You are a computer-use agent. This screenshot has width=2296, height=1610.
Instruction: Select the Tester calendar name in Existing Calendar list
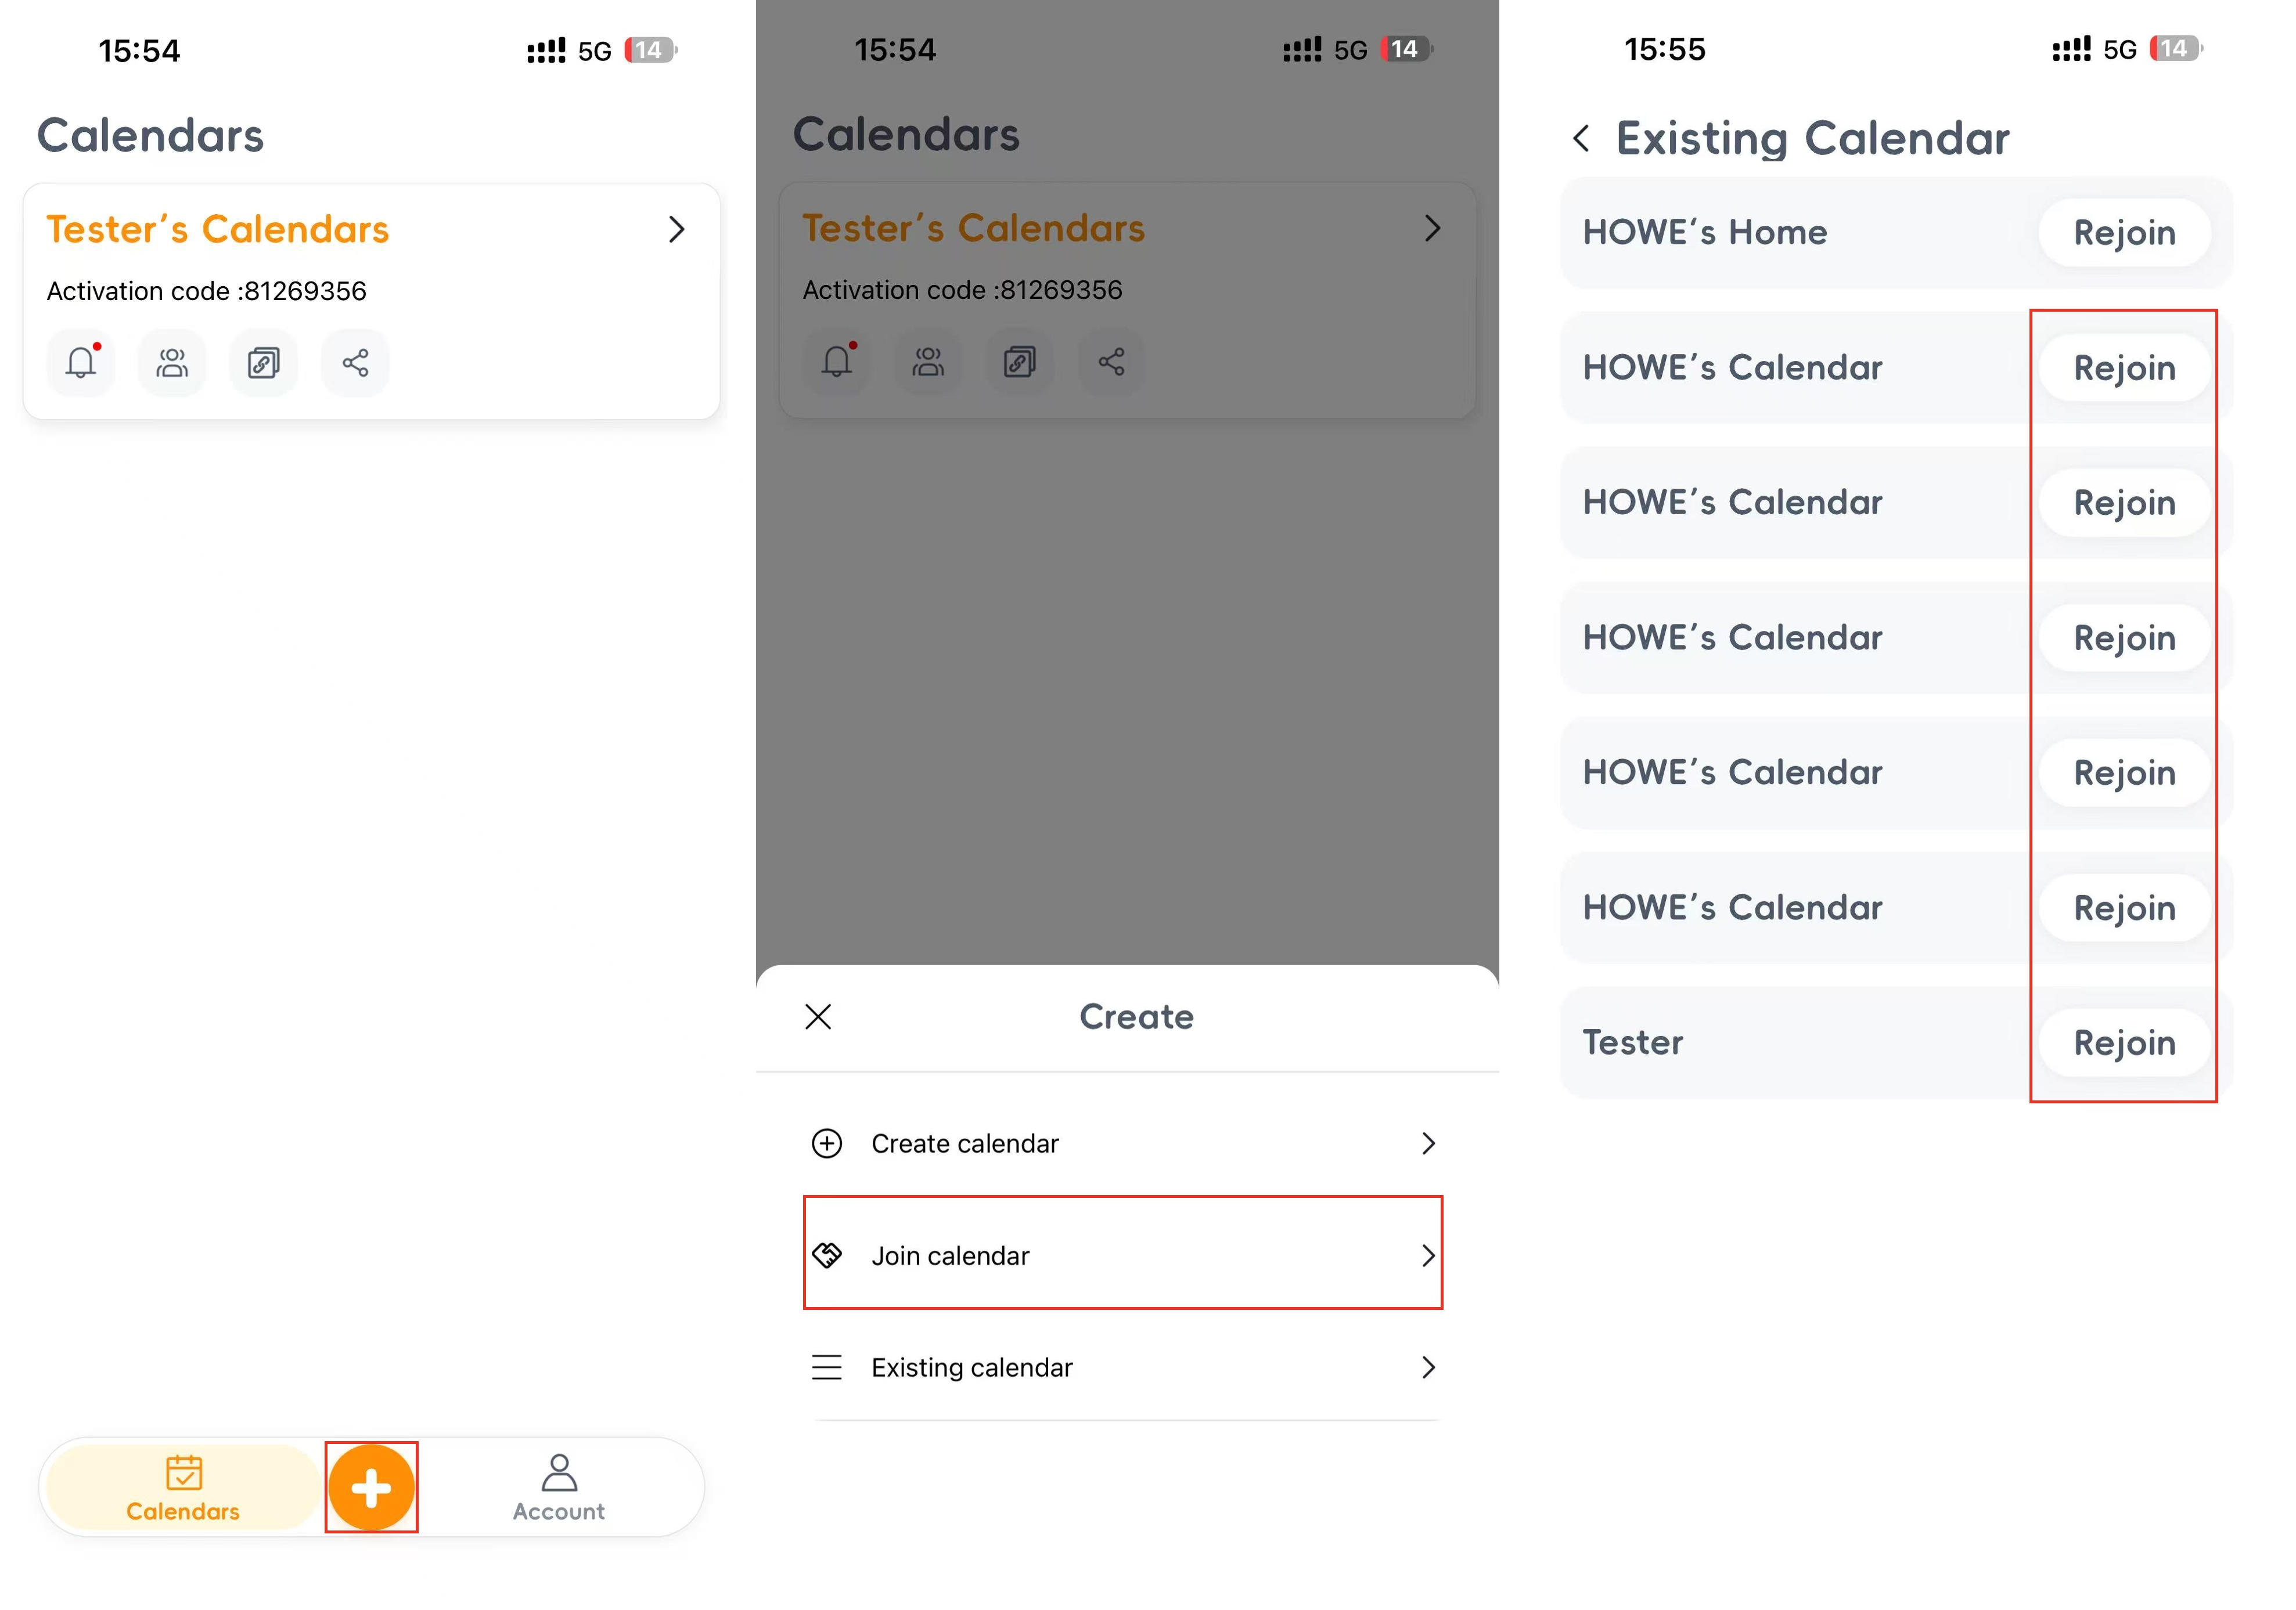coord(1633,1042)
